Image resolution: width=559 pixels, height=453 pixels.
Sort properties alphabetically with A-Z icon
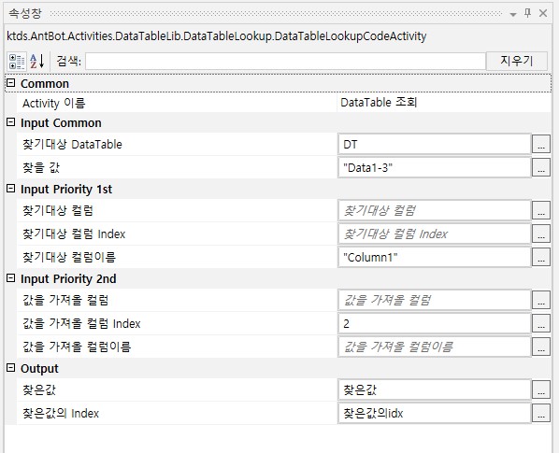coord(37,62)
